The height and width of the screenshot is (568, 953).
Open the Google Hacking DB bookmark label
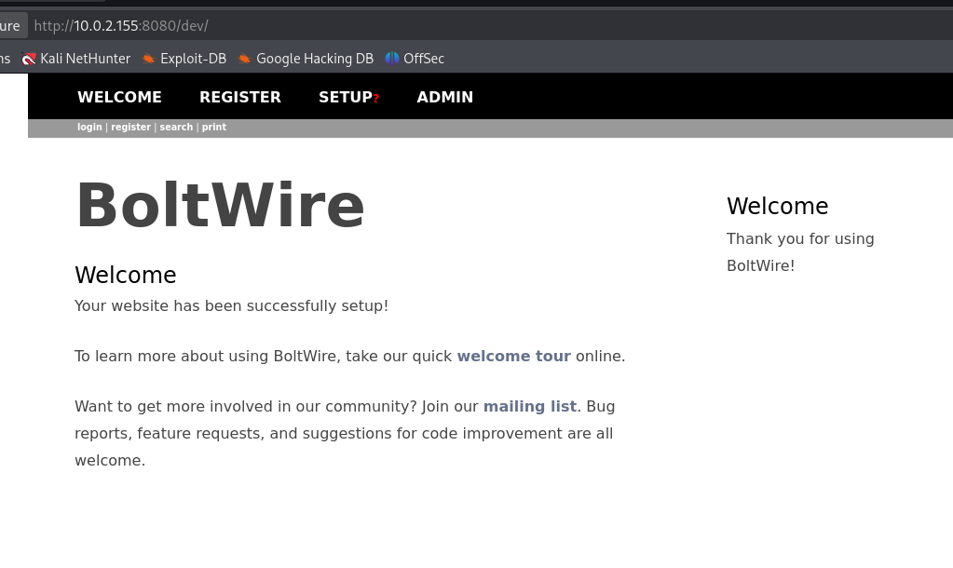coord(315,59)
